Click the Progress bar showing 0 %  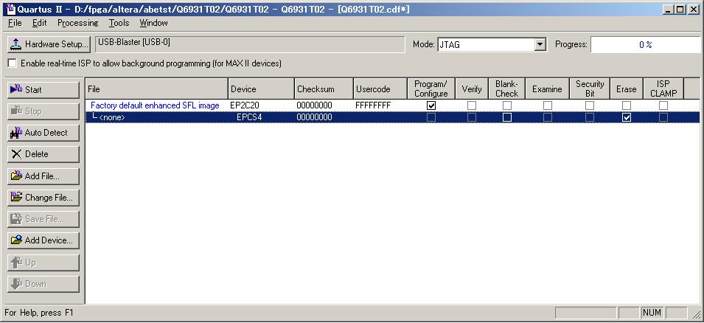pos(646,44)
